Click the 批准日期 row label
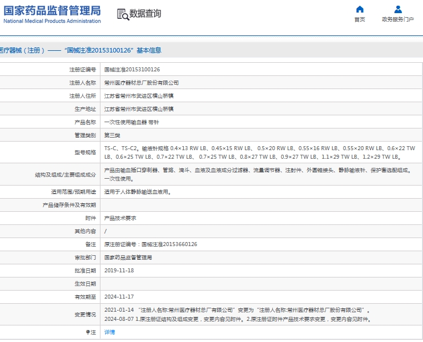 pyautogui.click(x=85, y=271)
